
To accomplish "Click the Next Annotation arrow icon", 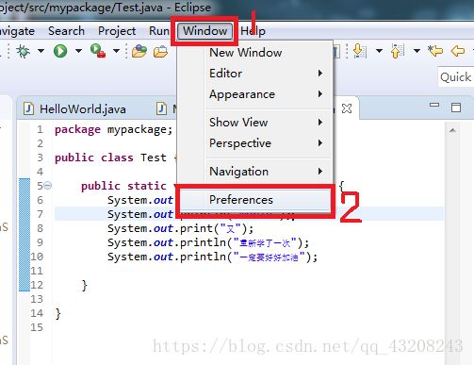I will pos(359,51).
